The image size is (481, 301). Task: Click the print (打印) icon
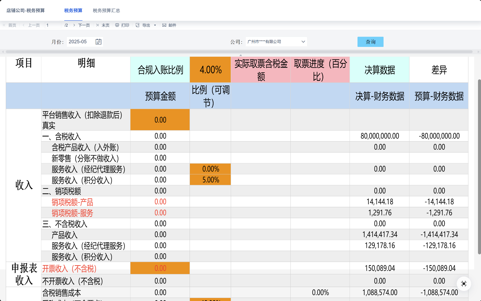tap(117, 25)
